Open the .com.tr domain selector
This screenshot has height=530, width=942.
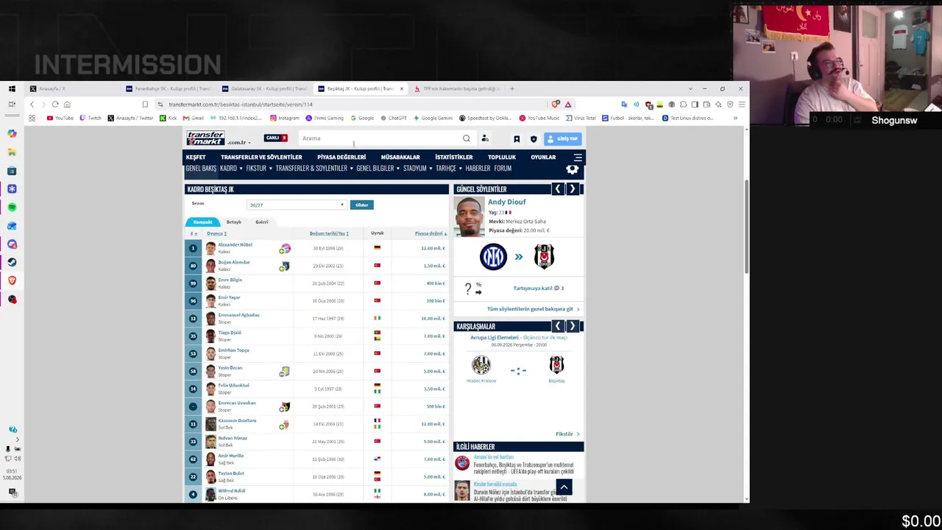point(239,142)
